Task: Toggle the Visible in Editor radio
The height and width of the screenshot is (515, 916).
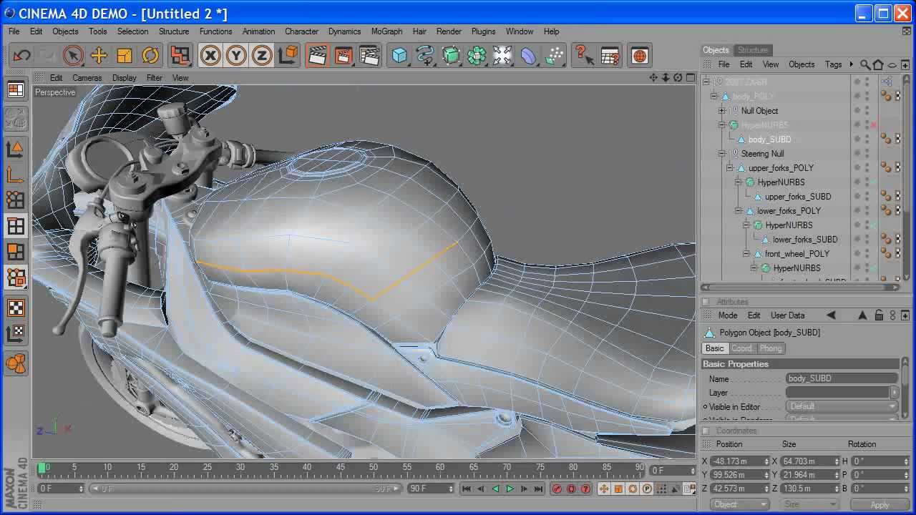Action: 705,407
